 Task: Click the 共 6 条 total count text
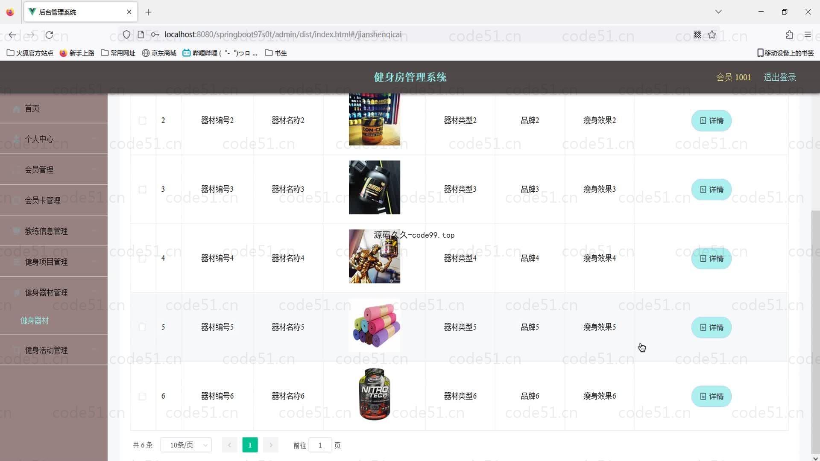pyautogui.click(x=143, y=445)
